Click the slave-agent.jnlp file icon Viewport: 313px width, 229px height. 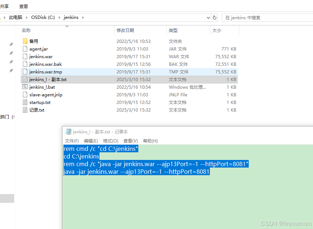click(25, 95)
